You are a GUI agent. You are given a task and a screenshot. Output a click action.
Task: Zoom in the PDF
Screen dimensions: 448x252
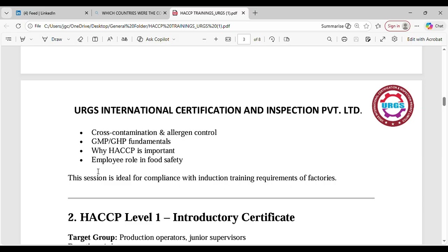click(216, 39)
